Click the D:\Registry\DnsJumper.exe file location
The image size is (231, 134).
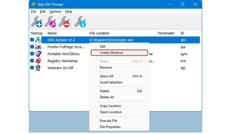(111, 40)
